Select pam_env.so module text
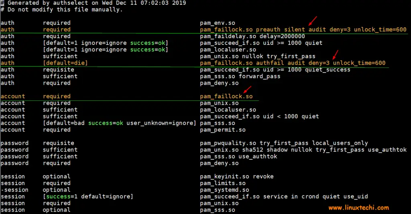411x214 pixels. point(218,23)
